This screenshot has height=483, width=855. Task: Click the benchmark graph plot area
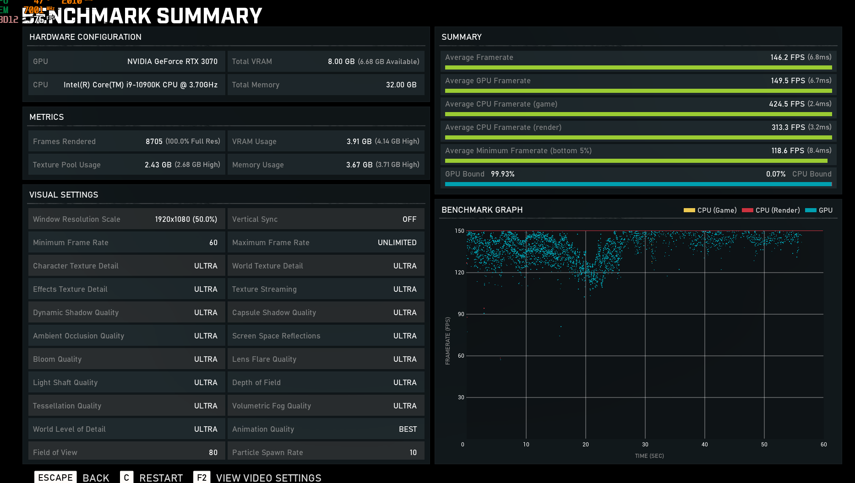click(x=645, y=335)
